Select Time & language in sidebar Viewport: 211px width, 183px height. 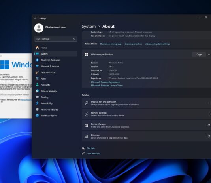point(56,91)
